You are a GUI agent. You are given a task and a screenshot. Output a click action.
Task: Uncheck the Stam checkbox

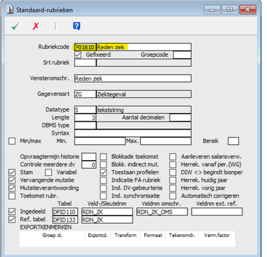click(x=12, y=172)
